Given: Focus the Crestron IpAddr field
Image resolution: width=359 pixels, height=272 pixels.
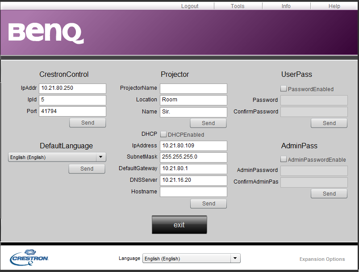Looking at the screenshot, I should coord(72,88).
